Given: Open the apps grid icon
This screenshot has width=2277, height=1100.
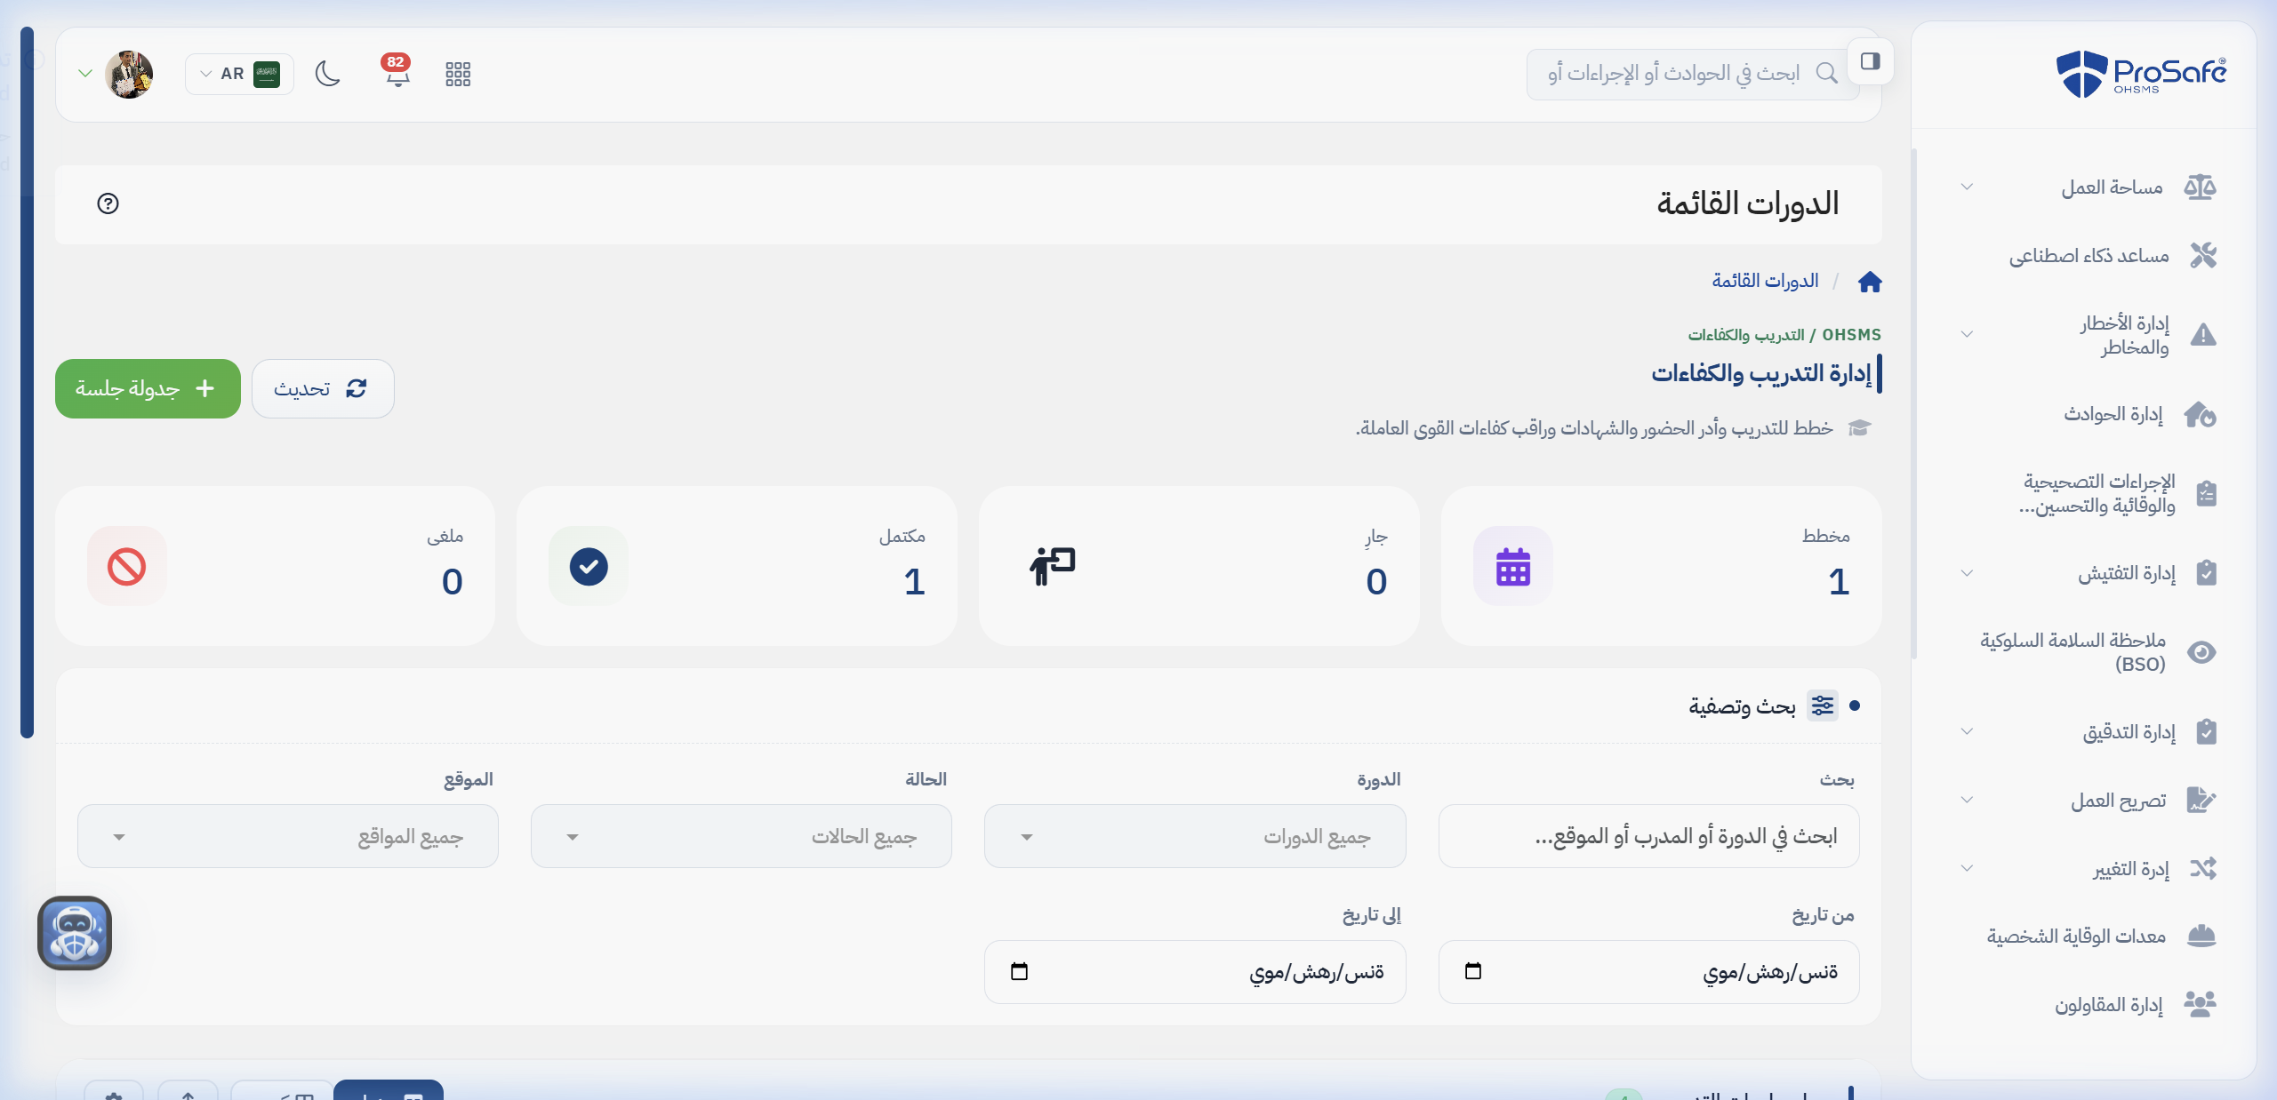Looking at the screenshot, I should click(x=458, y=74).
